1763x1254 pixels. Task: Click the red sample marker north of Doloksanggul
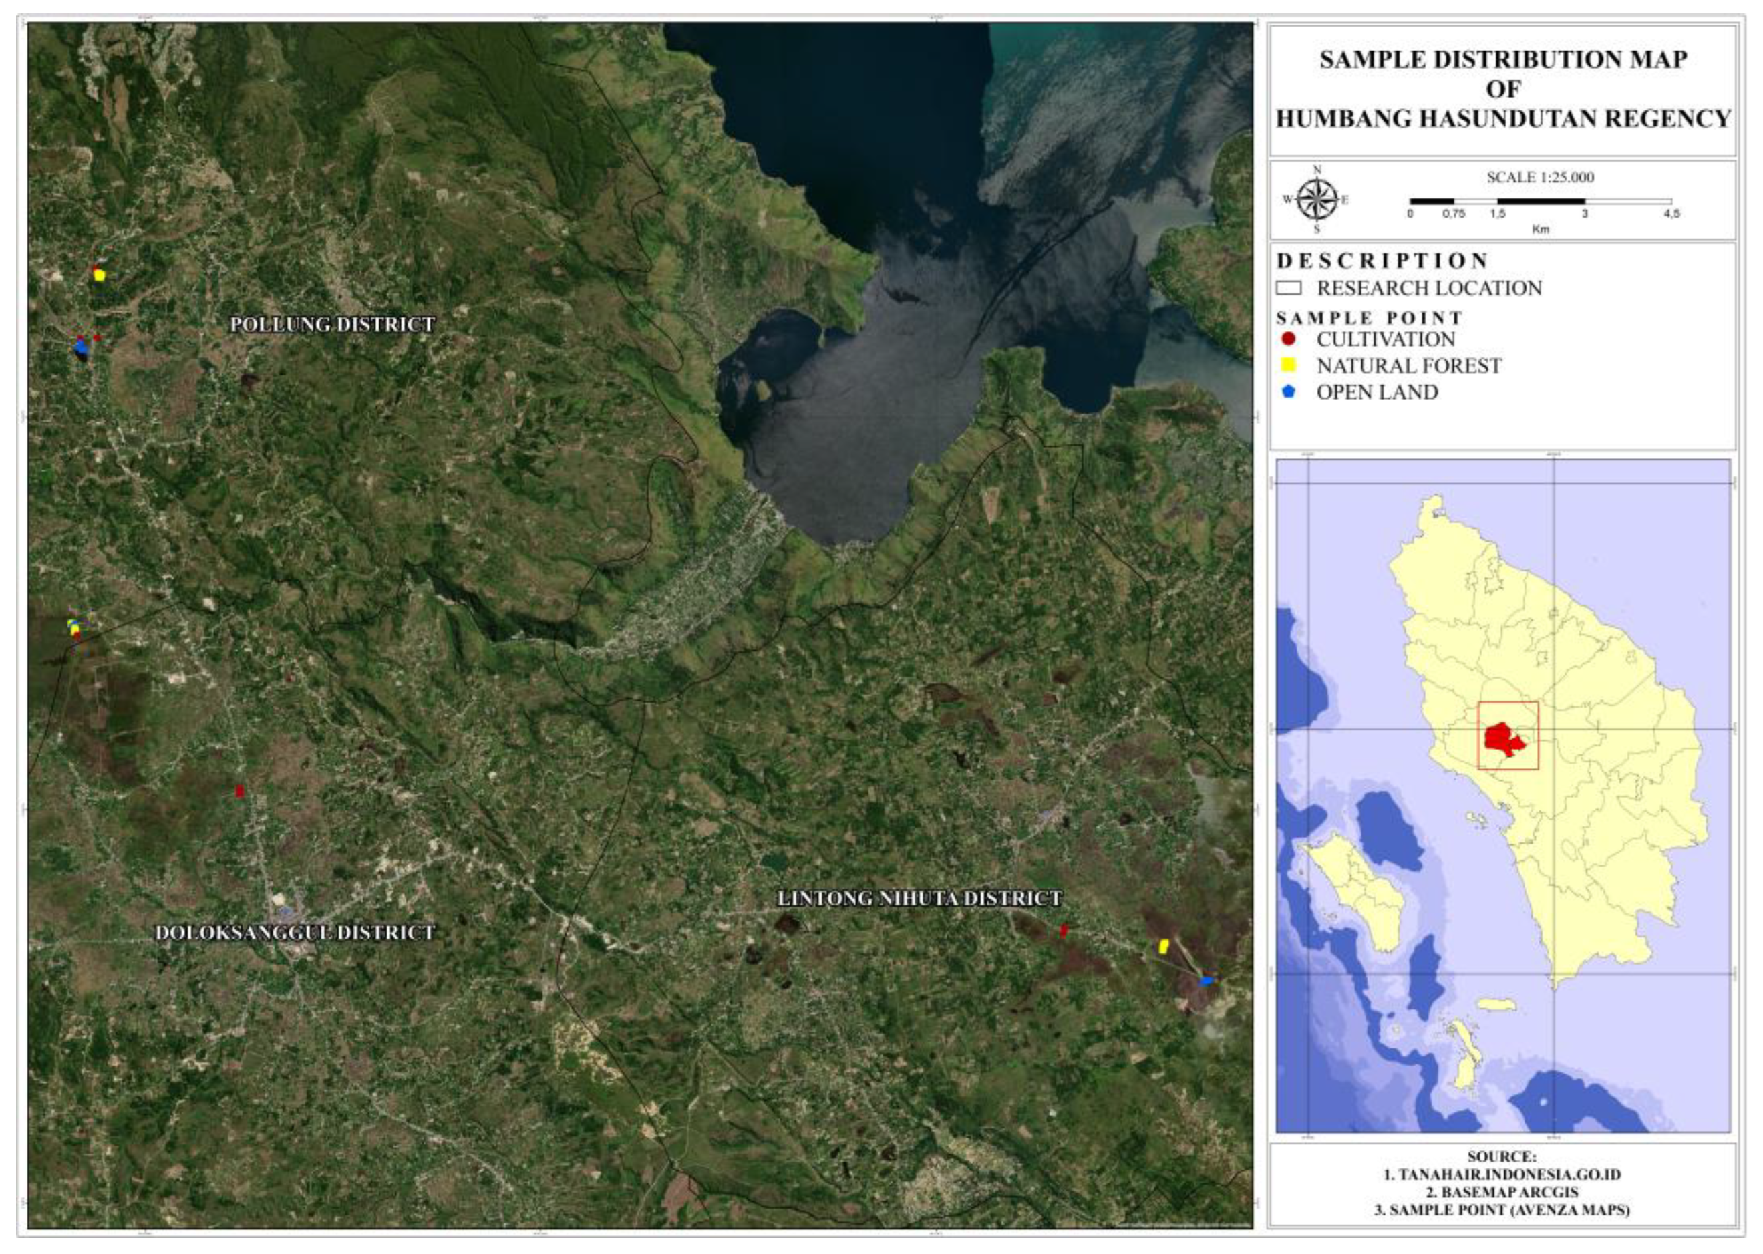pos(239,791)
